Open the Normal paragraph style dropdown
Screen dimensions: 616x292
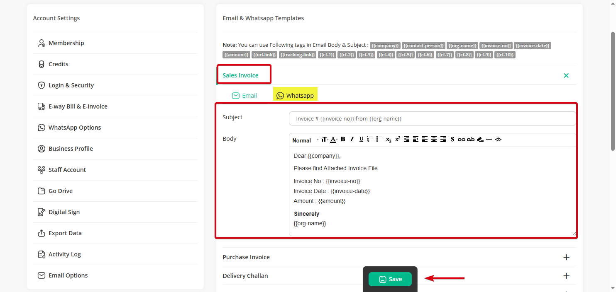pos(305,140)
